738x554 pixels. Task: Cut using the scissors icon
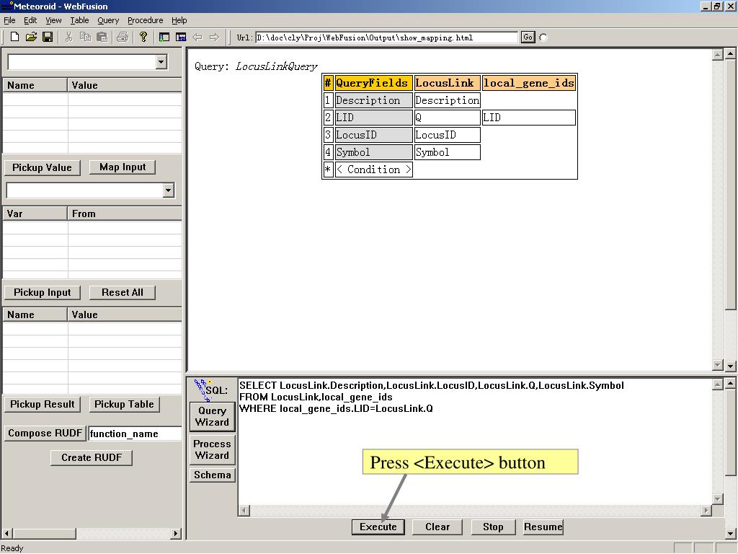point(68,37)
